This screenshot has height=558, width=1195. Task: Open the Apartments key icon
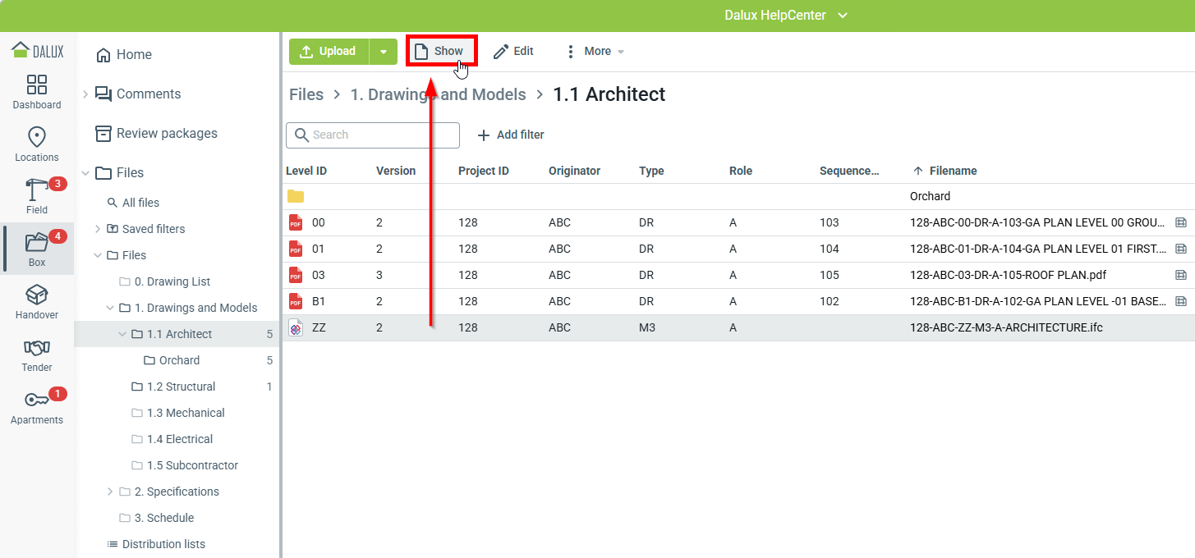click(x=37, y=400)
